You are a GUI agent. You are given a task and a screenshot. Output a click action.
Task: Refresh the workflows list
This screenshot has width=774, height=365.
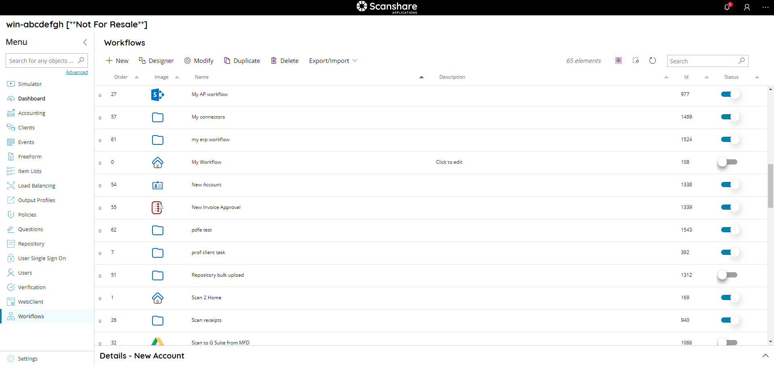652,60
